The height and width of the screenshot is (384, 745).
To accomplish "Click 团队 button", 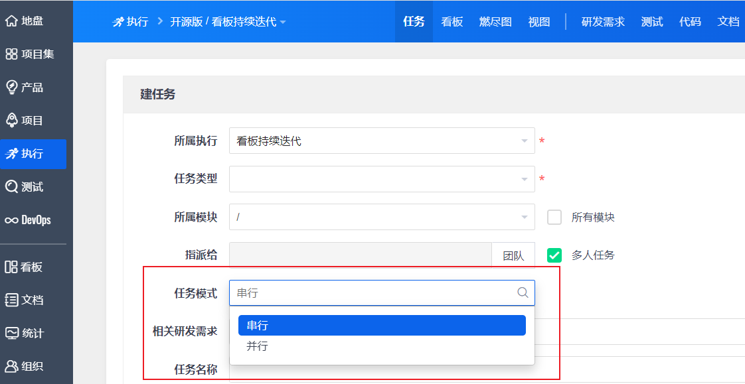I will coord(513,255).
